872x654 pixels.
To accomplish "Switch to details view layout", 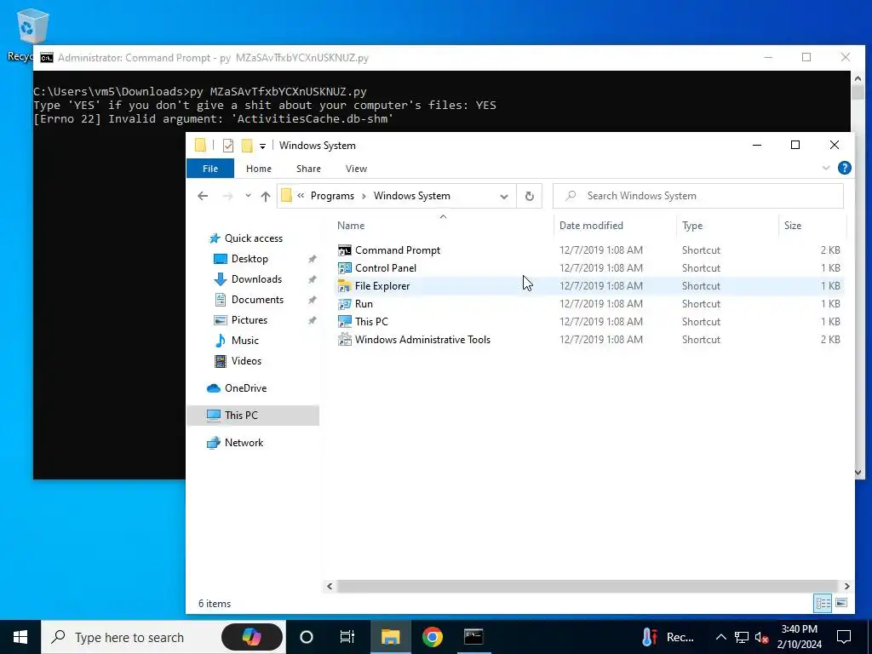I will (823, 603).
